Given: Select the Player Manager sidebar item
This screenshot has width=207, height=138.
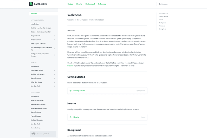Looking at the screenshot, I should [36, 116].
